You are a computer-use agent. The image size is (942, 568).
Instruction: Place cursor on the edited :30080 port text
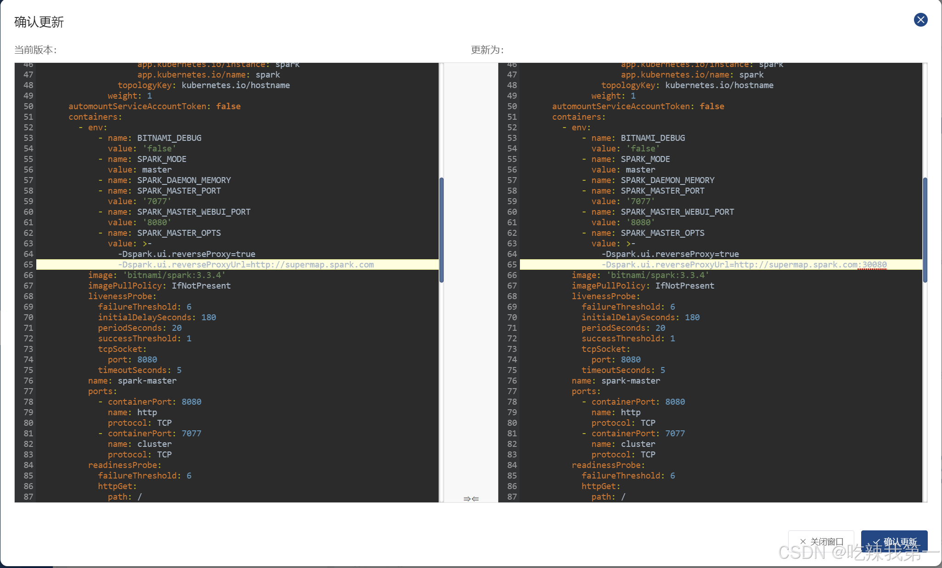pyautogui.click(x=873, y=265)
